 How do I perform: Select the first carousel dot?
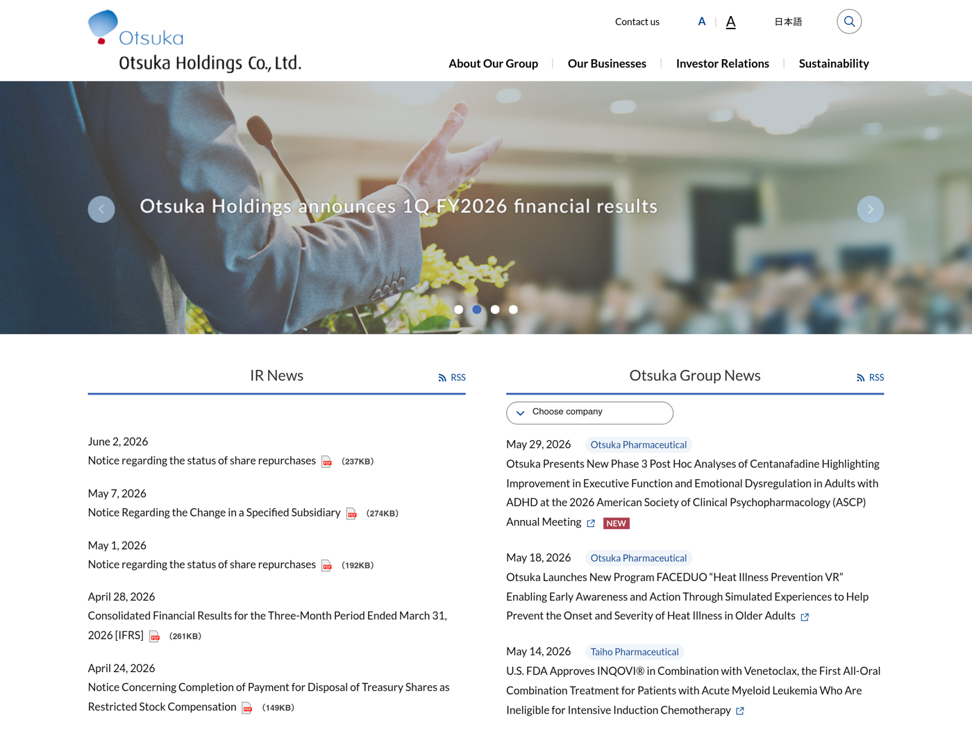click(459, 310)
